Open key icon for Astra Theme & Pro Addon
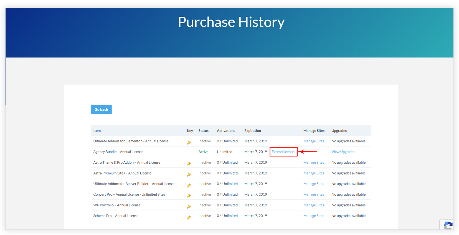The image size is (459, 235). click(189, 164)
